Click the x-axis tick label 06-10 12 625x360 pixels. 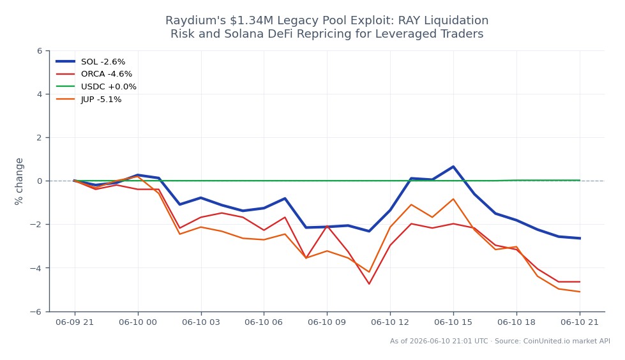[x=390, y=322]
